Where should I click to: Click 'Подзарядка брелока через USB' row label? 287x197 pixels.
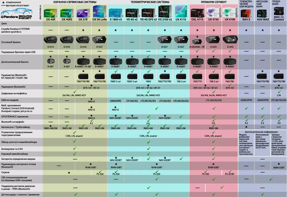(x=18, y=52)
